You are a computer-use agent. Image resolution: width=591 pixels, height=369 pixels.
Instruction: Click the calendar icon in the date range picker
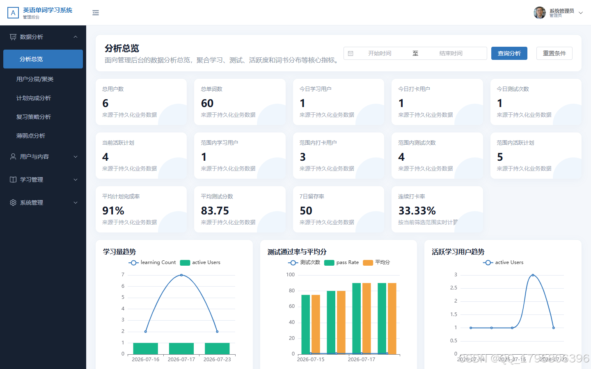350,53
